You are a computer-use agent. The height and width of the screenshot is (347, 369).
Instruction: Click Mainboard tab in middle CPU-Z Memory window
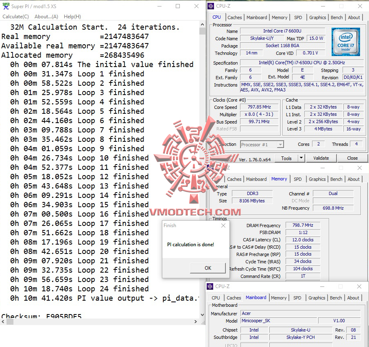click(x=256, y=179)
